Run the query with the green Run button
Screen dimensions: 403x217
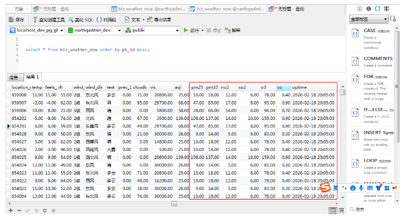point(191,30)
